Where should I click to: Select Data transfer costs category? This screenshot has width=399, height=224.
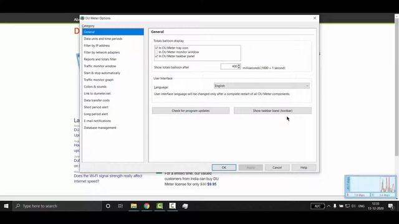97,100
